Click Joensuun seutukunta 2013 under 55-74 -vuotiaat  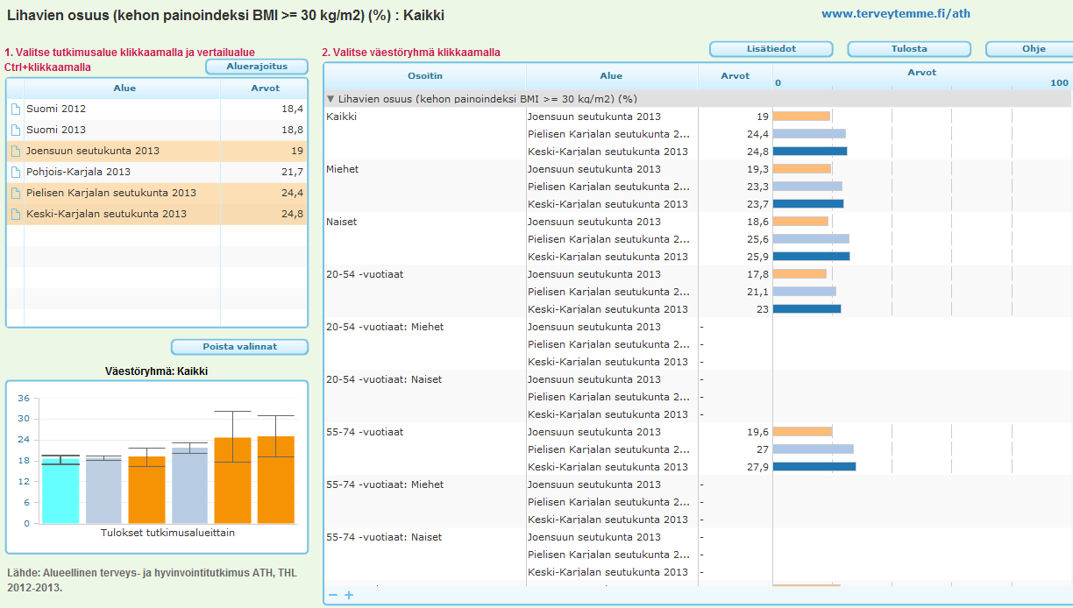pos(594,432)
